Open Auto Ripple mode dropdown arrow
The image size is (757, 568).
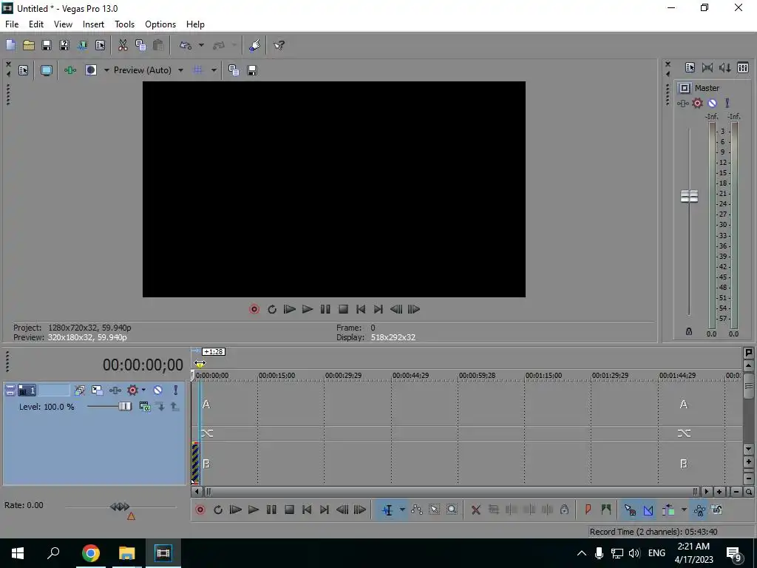pyautogui.click(x=684, y=510)
